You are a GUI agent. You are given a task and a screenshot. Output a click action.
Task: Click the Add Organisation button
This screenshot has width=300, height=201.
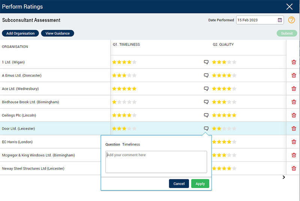click(x=20, y=33)
